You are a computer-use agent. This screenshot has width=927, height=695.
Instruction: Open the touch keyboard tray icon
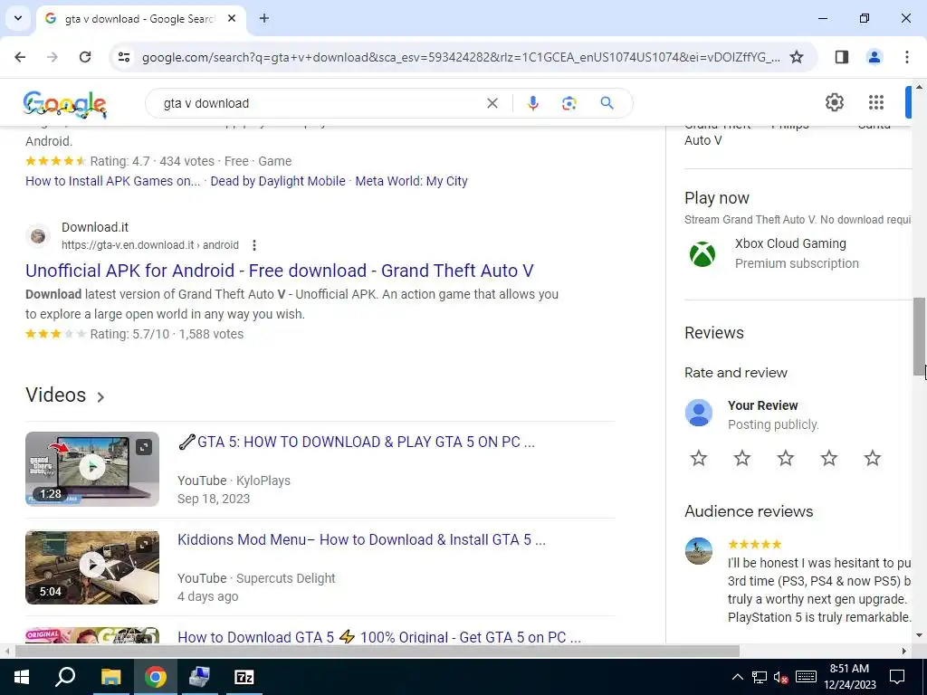pyautogui.click(x=806, y=677)
